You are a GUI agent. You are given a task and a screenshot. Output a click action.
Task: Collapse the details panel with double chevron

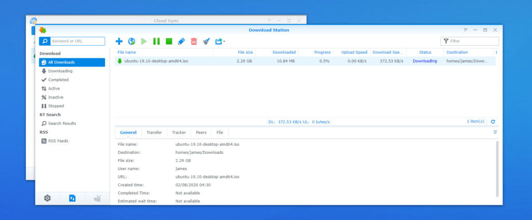tap(495, 132)
